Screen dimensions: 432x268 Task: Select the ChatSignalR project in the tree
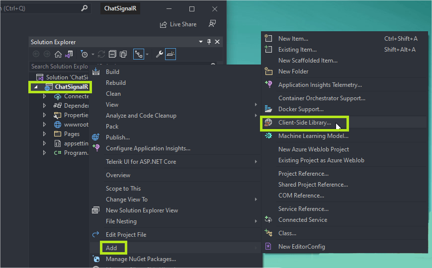point(72,87)
